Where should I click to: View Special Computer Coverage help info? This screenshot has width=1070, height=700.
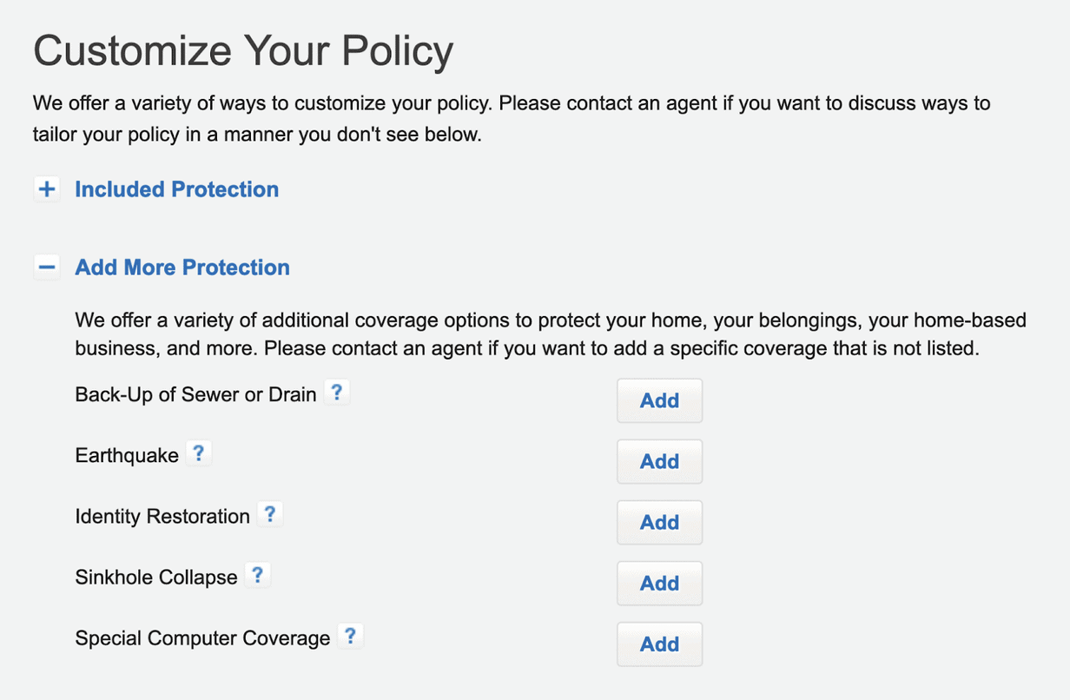(350, 636)
